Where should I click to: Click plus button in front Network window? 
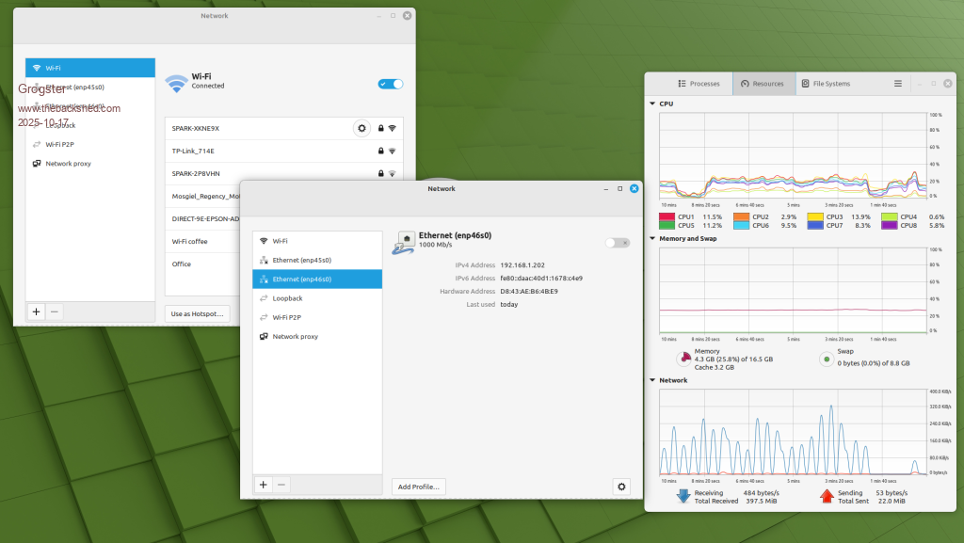[x=263, y=485]
